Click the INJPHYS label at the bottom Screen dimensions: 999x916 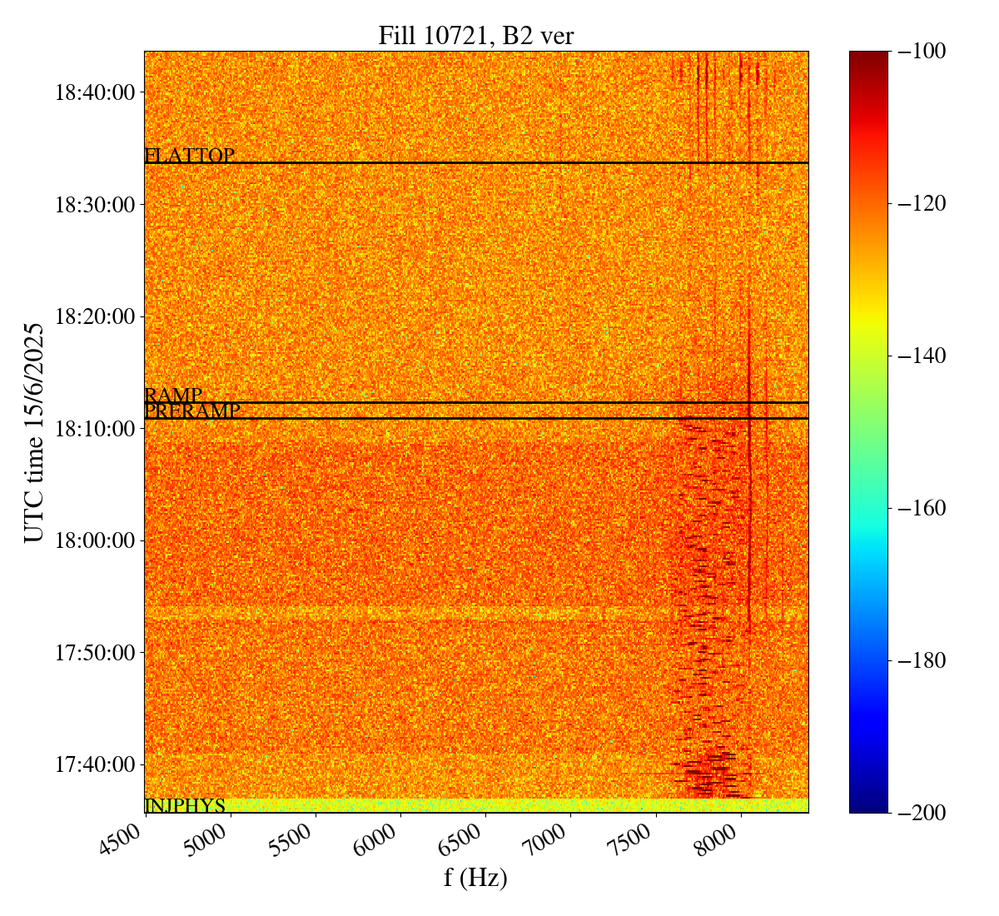pos(185,805)
